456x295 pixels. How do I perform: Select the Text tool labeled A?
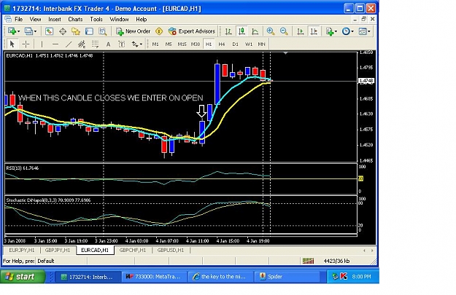coord(108,44)
